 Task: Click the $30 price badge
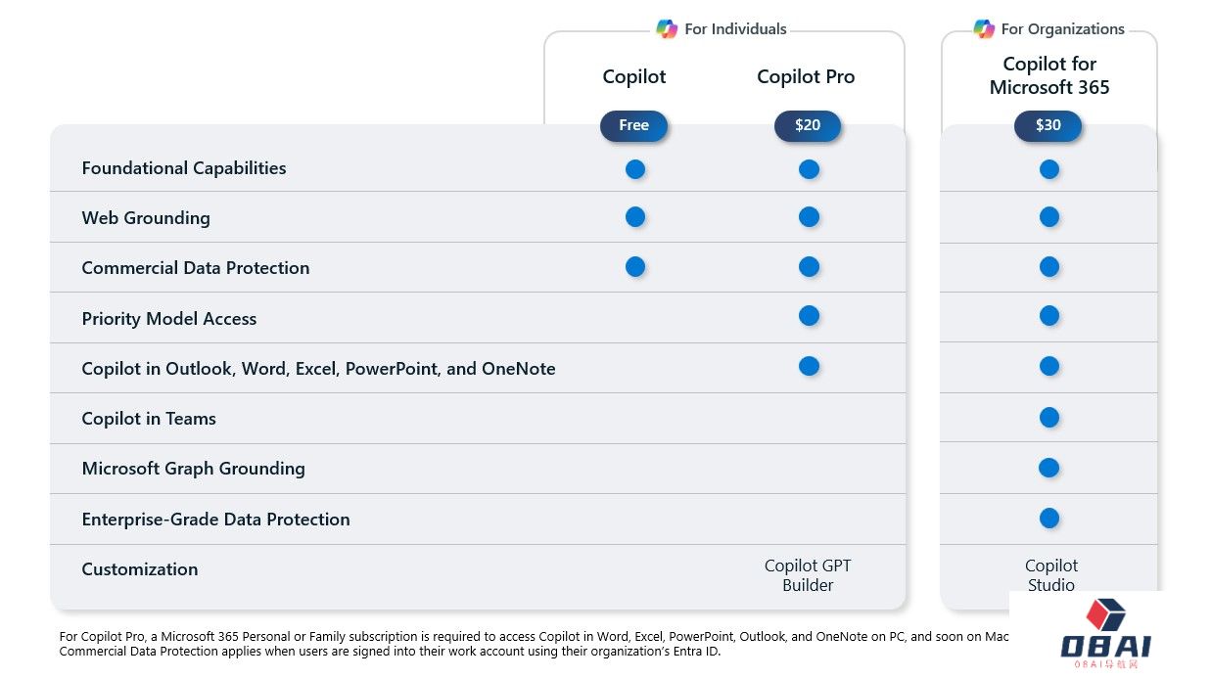click(1048, 125)
